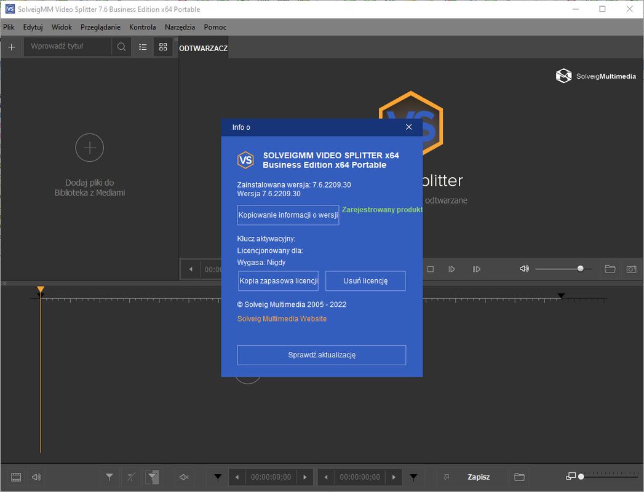Collapse the timeline panel chevron

point(4,284)
